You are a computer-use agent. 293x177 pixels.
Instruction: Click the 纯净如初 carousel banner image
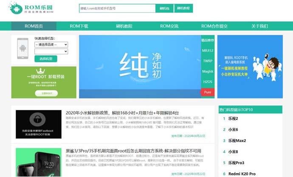140,67
